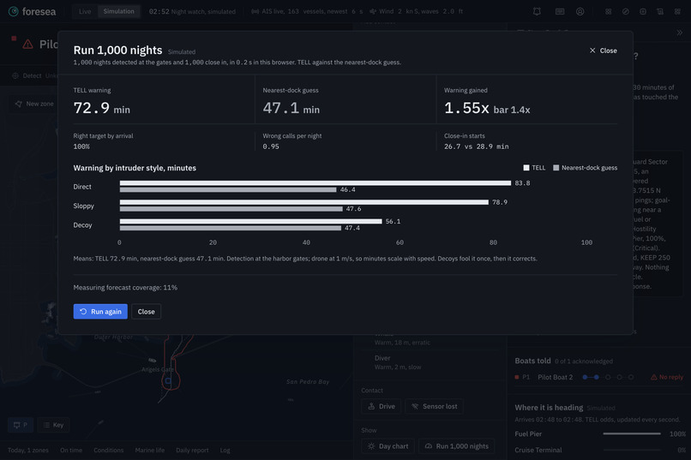Click the Pilot Boat 2 row label
This screenshot has width=691, height=460.
click(556, 377)
